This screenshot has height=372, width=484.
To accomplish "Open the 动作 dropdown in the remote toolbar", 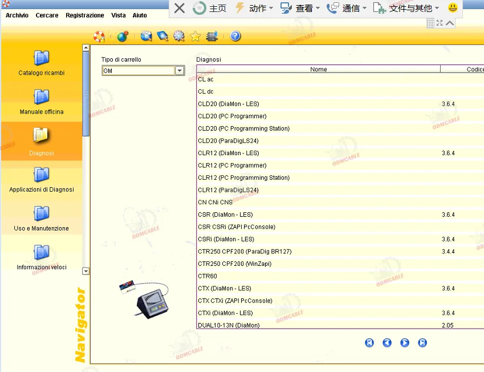I will (254, 8).
